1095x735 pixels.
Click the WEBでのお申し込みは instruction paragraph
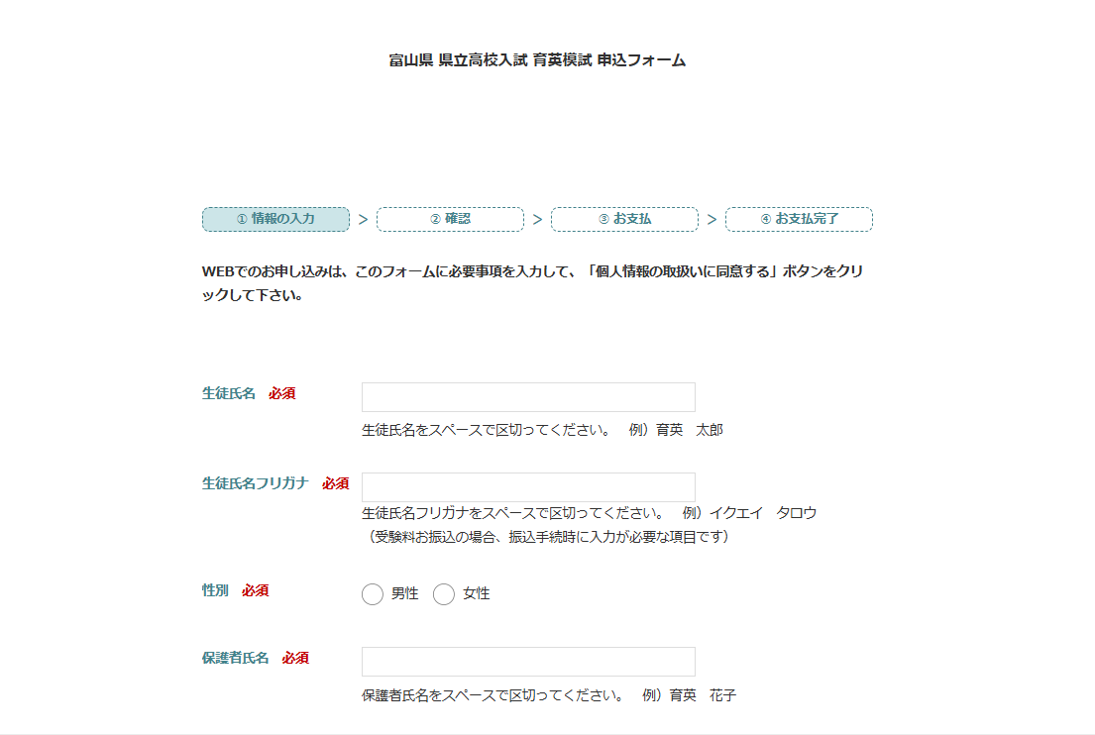click(533, 282)
